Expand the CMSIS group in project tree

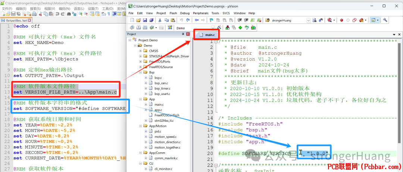[141, 51]
